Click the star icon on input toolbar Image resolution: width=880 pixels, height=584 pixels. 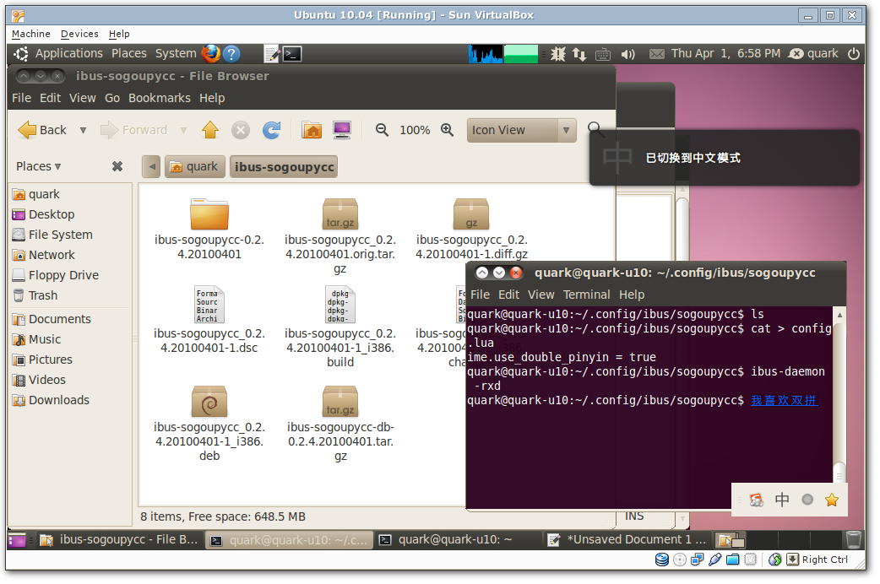(x=832, y=500)
